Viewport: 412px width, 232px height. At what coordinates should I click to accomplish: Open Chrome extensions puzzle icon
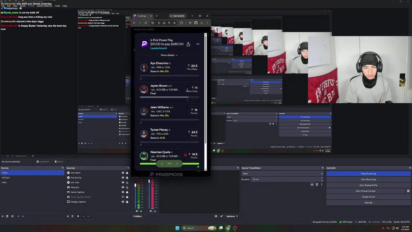click(182, 23)
